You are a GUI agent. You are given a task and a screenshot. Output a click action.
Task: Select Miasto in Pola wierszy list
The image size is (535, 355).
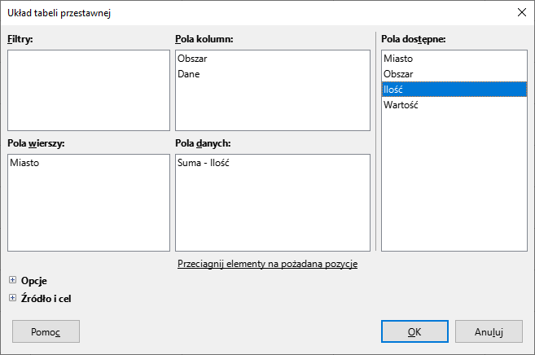(24, 163)
